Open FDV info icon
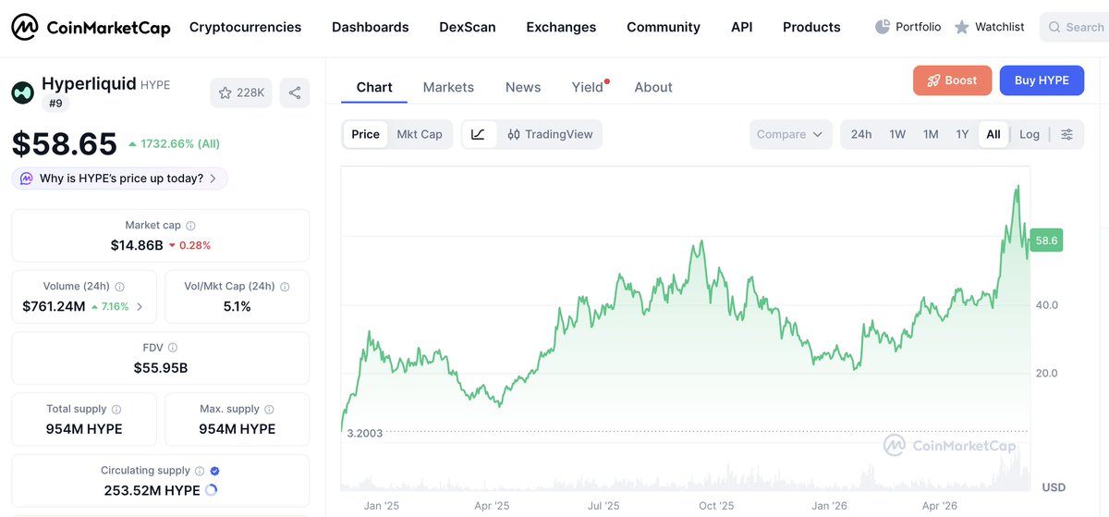This screenshot has width=1109, height=517. point(173,348)
